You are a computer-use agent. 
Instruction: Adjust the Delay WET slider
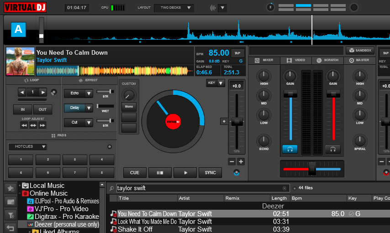click(x=105, y=106)
